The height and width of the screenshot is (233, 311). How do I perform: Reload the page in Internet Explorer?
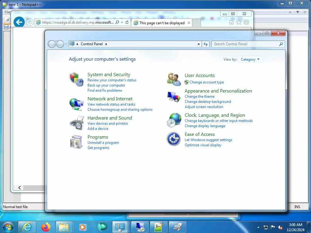tap(127, 22)
